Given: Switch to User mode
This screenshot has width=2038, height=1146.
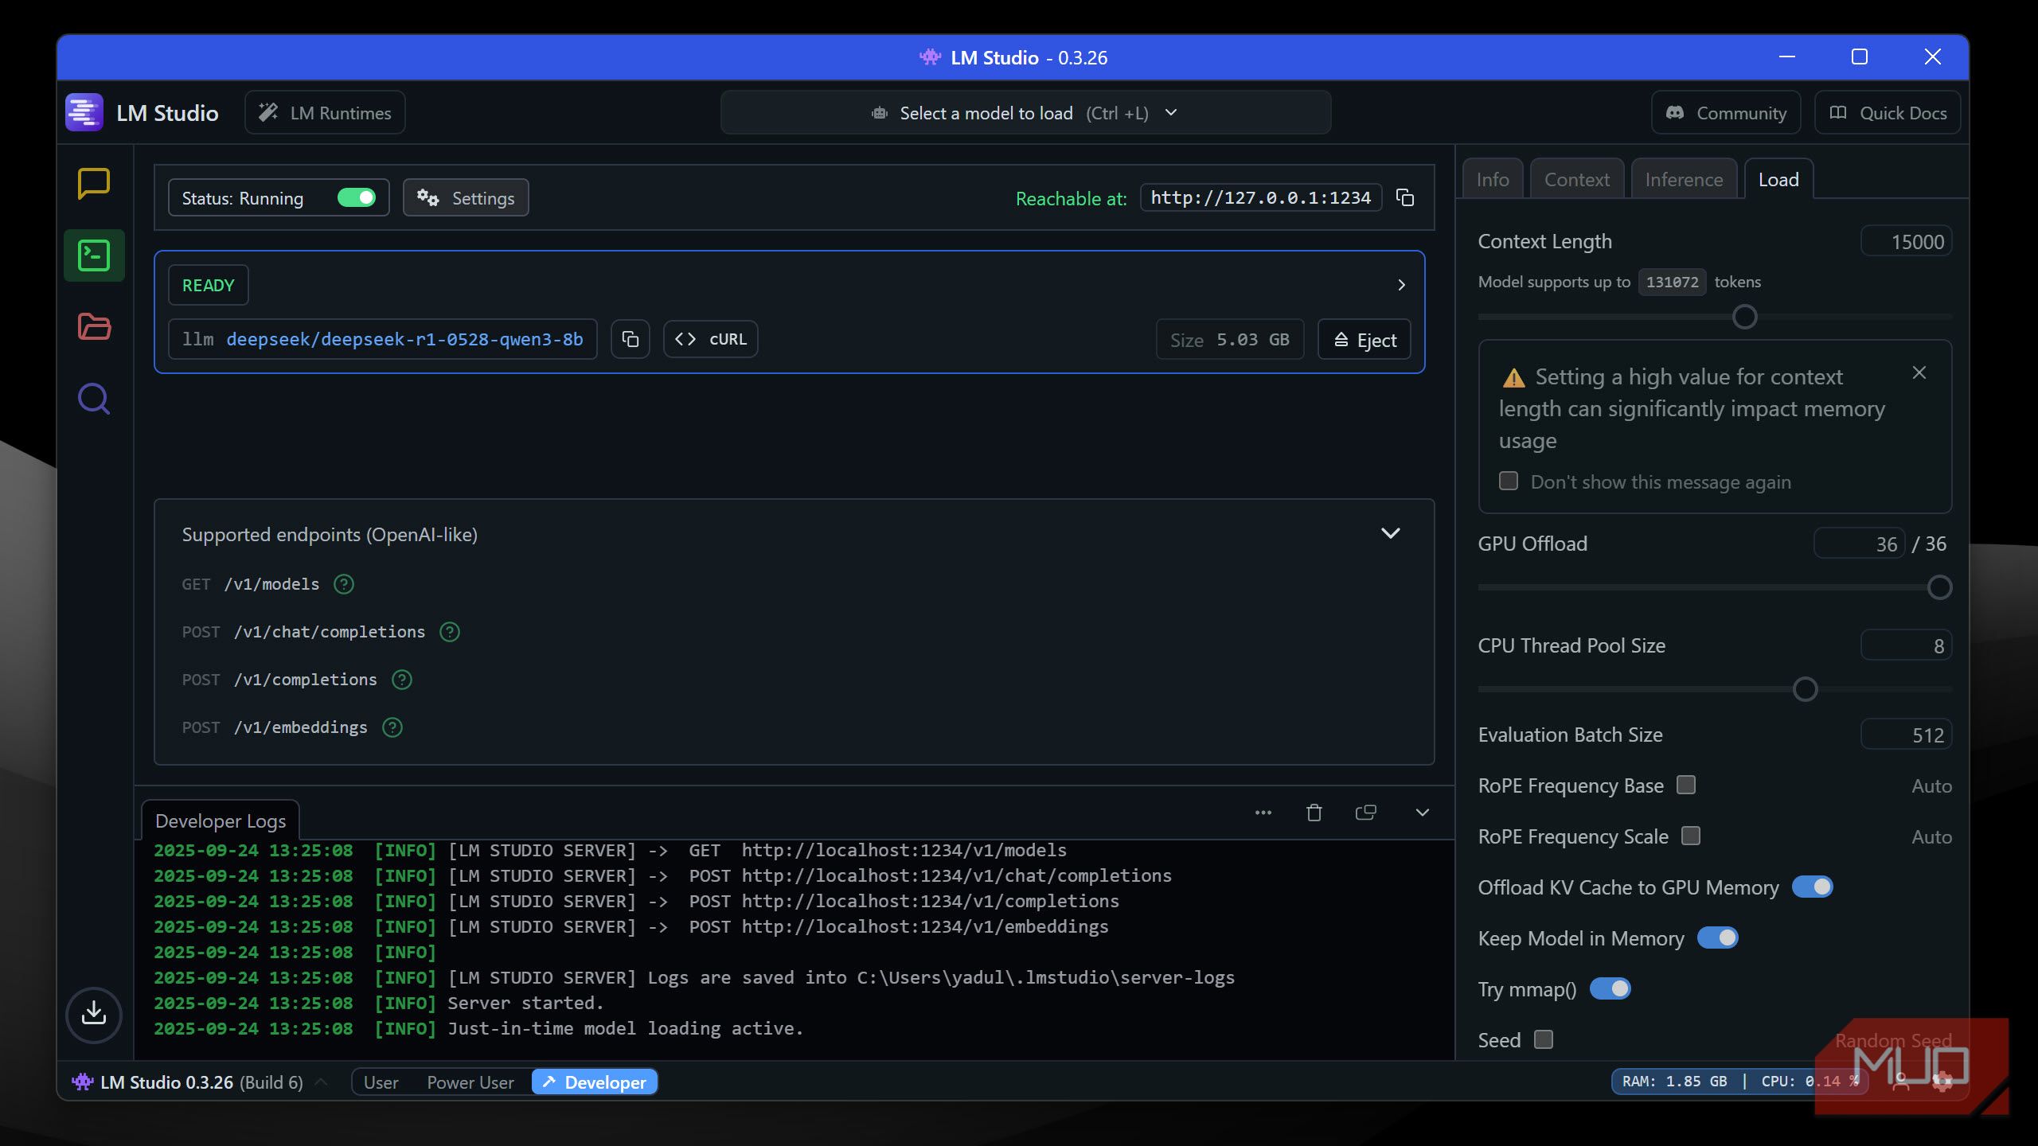Looking at the screenshot, I should pyautogui.click(x=381, y=1082).
